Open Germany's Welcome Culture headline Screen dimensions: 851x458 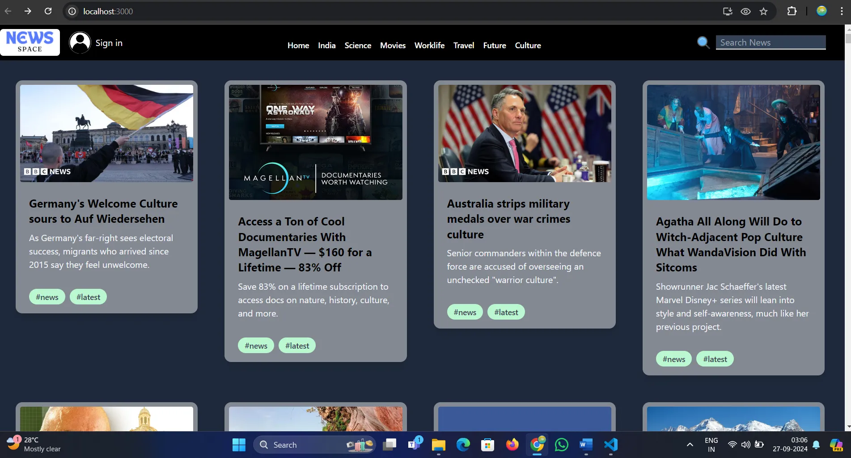tap(103, 211)
